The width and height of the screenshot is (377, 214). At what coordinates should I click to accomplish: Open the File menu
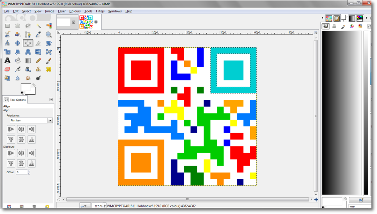pyautogui.click(x=7, y=11)
